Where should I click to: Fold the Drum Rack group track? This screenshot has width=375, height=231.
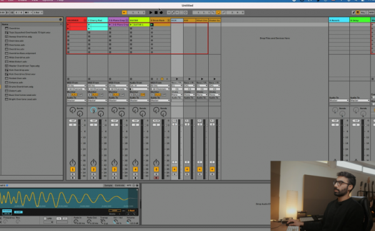(168, 21)
